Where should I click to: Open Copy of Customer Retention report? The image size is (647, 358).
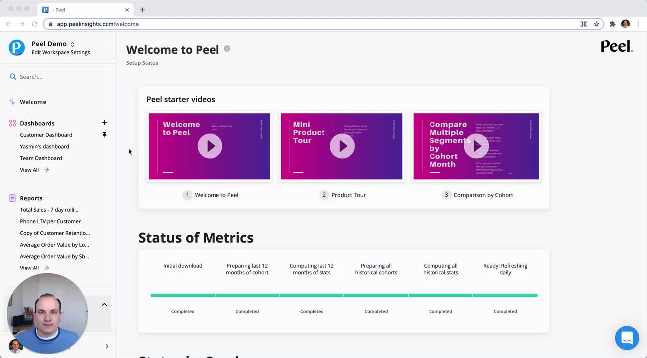[x=55, y=233]
